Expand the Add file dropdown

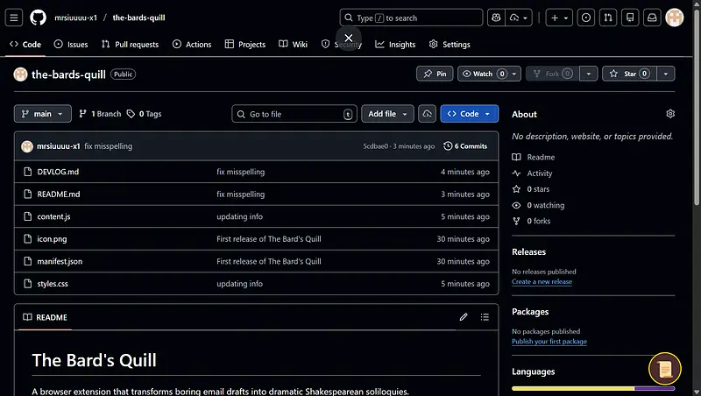point(387,114)
